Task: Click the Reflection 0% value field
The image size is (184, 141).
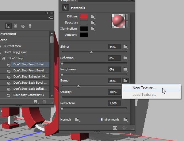Action: 114,58
